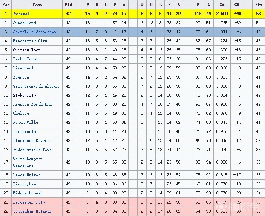Image resolution: width=265 pixels, height=216 pixels.
Task: Click the Preston North End link
Action: (32, 104)
